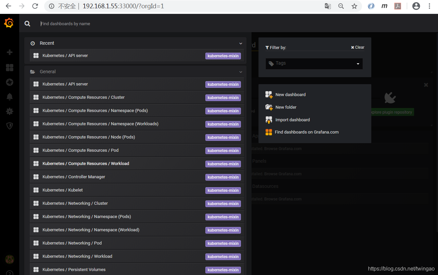Open Kubernetes / Persistent Volumes dashboard

(x=137, y=269)
